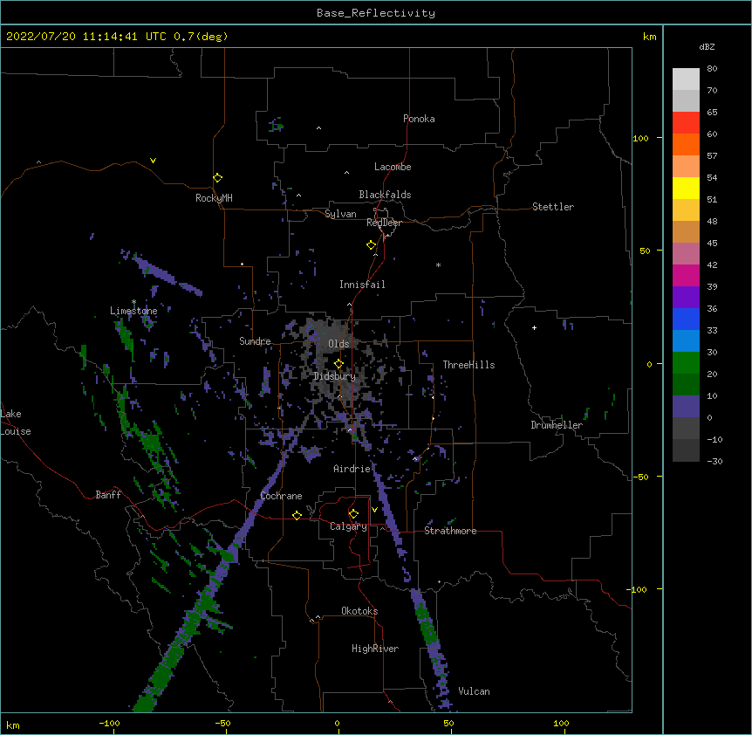The width and height of the screenshot is (752, 735).
Task: Select the yellow V marker northwest of RockyMH
Action: [x=153, y=161]
